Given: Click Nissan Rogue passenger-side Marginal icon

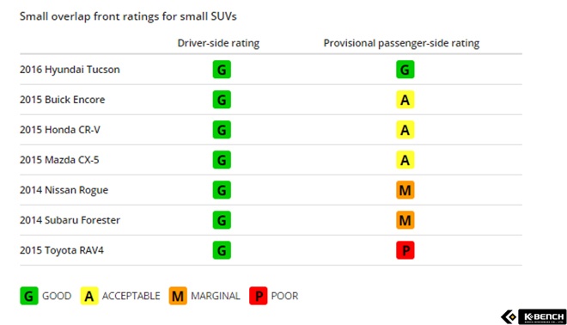Looking at the screenshot, I should (x=405, y=190).
